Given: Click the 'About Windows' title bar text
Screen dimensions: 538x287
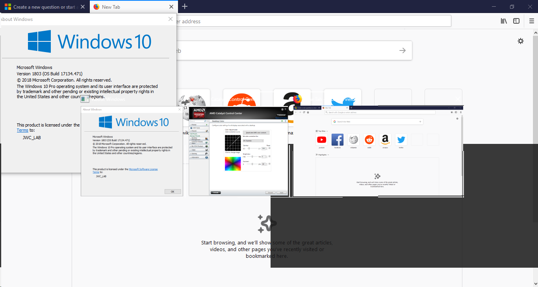Looking at the screenshot, I should point(17,19).
